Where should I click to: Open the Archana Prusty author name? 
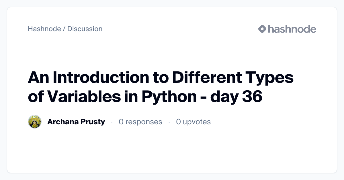click(x=76, y=122)
